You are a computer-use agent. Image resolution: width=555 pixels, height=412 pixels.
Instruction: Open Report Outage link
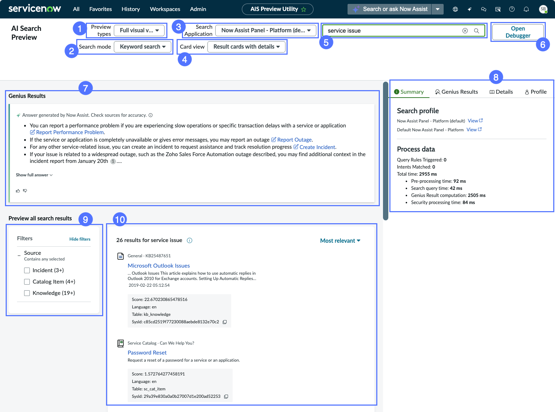(x=292, y=140)
